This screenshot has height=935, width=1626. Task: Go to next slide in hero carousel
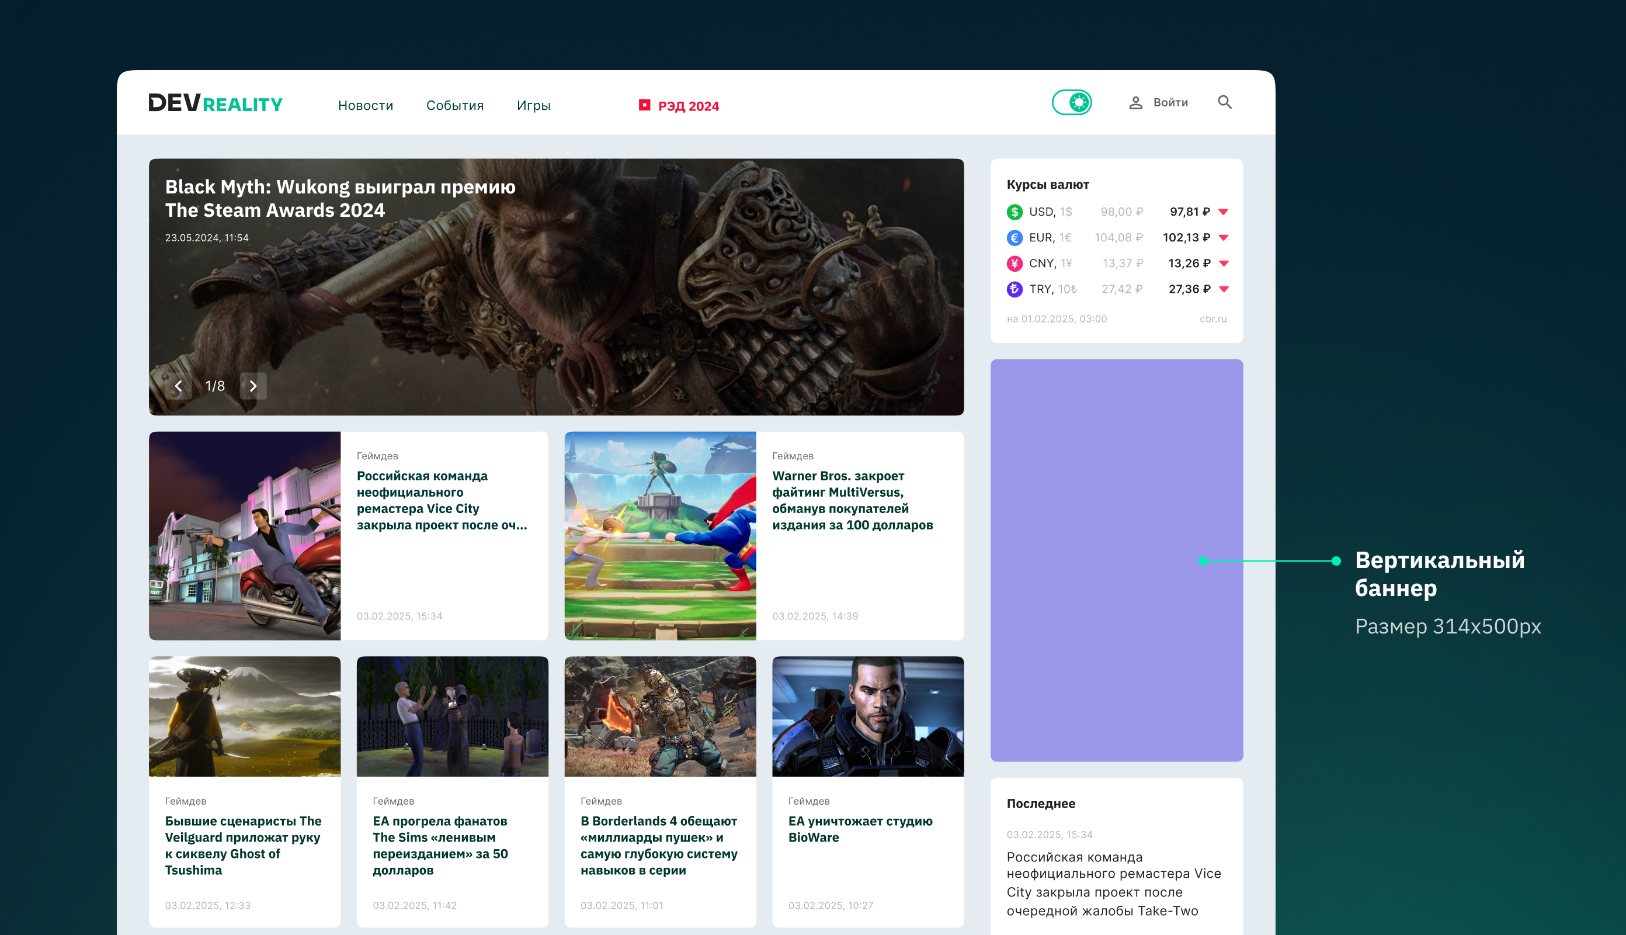tap(253, 386)
